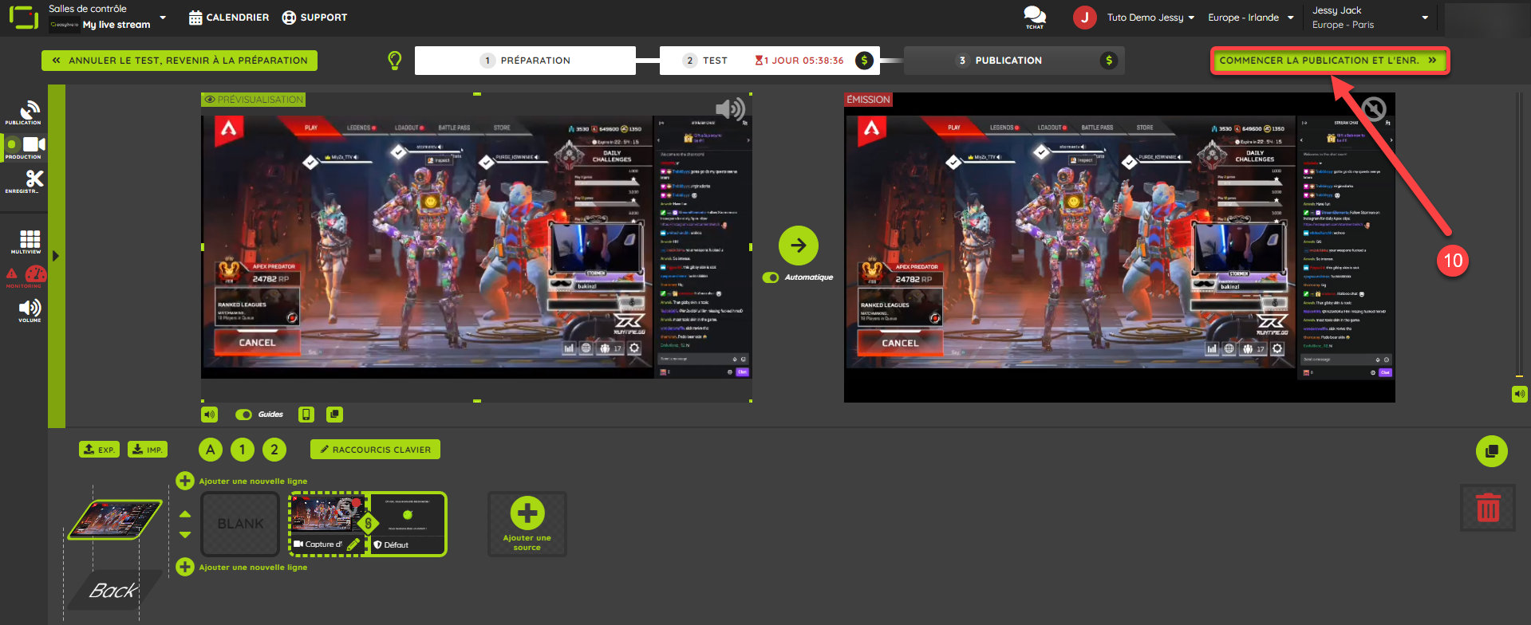Go to step 1 Préparation
Image resolution: width=1531 pixels, height=625 pixels.
[525, 61]
